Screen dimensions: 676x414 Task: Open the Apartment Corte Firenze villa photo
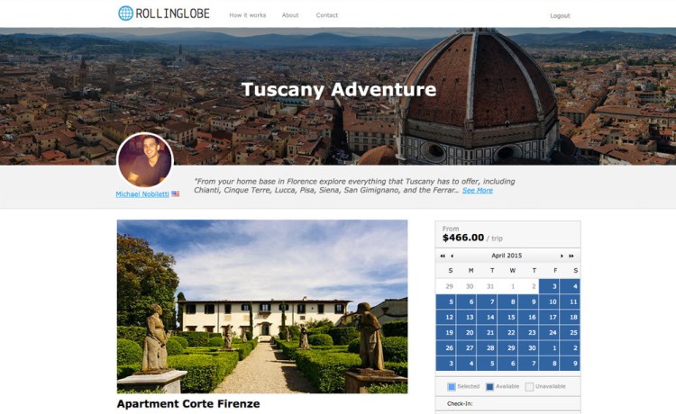coord(262,306)
